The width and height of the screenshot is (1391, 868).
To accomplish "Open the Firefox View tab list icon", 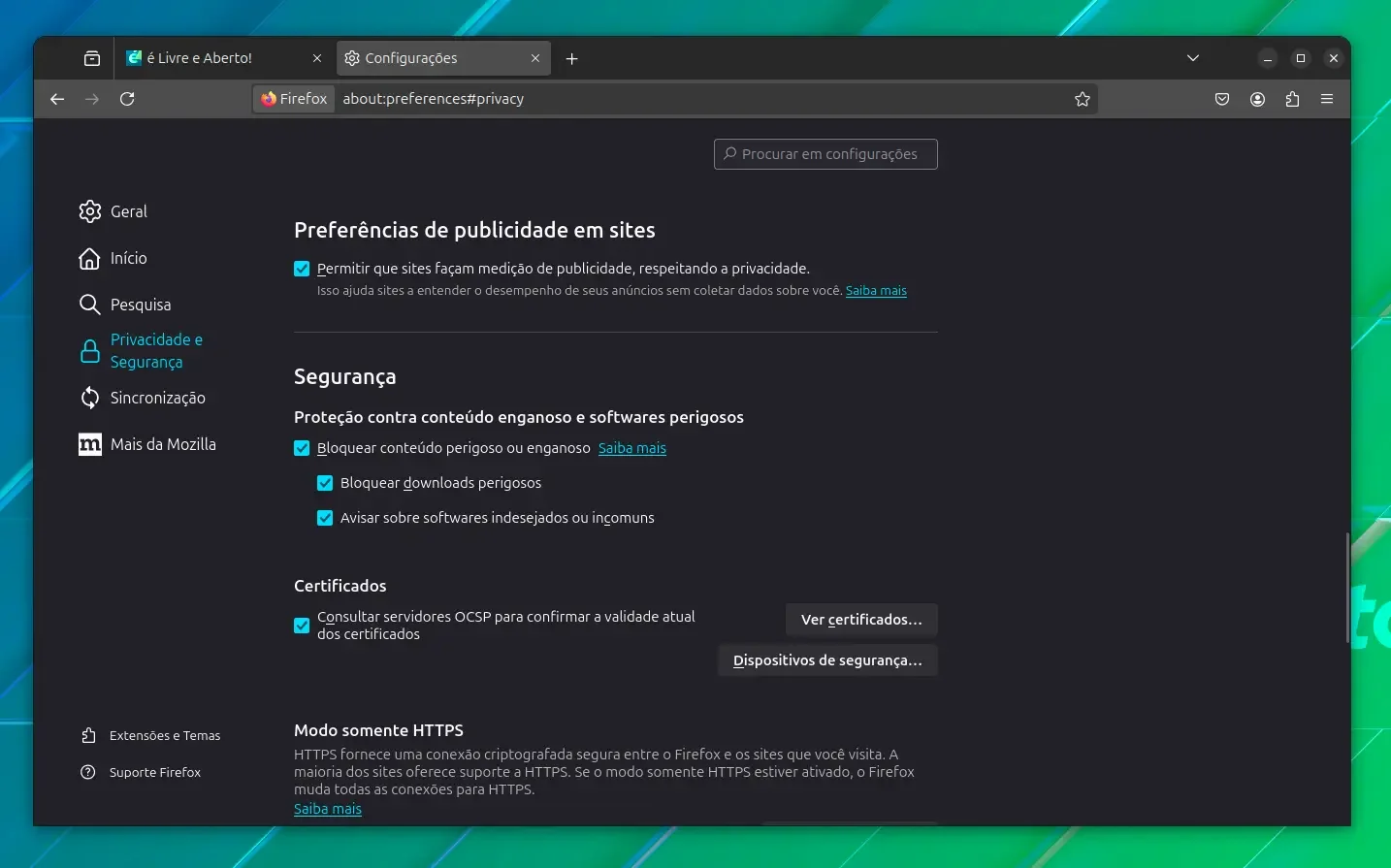I will pyautogui.click(x=92, y=58).
